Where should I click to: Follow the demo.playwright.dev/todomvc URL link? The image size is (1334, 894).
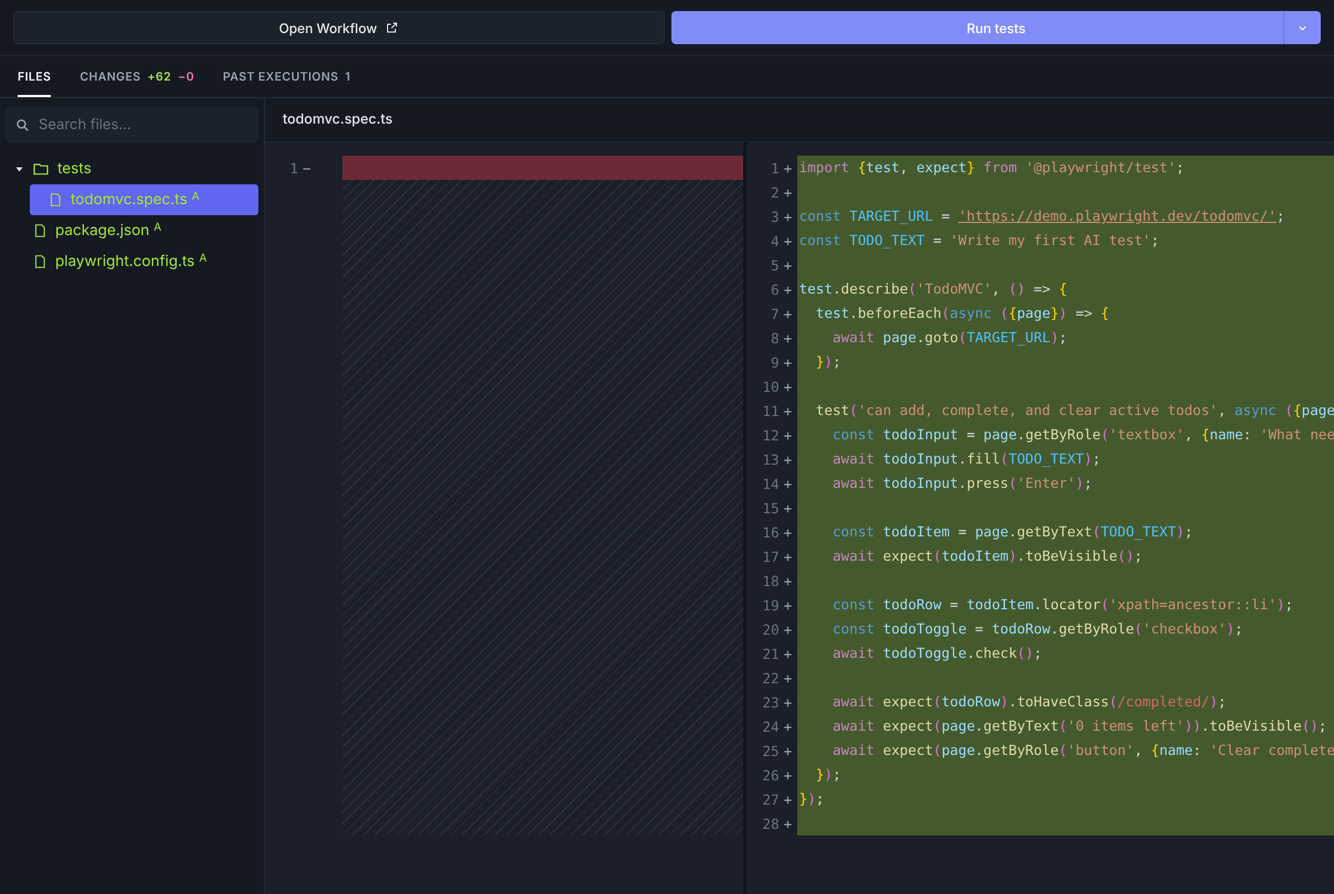tap(1116, 216)
